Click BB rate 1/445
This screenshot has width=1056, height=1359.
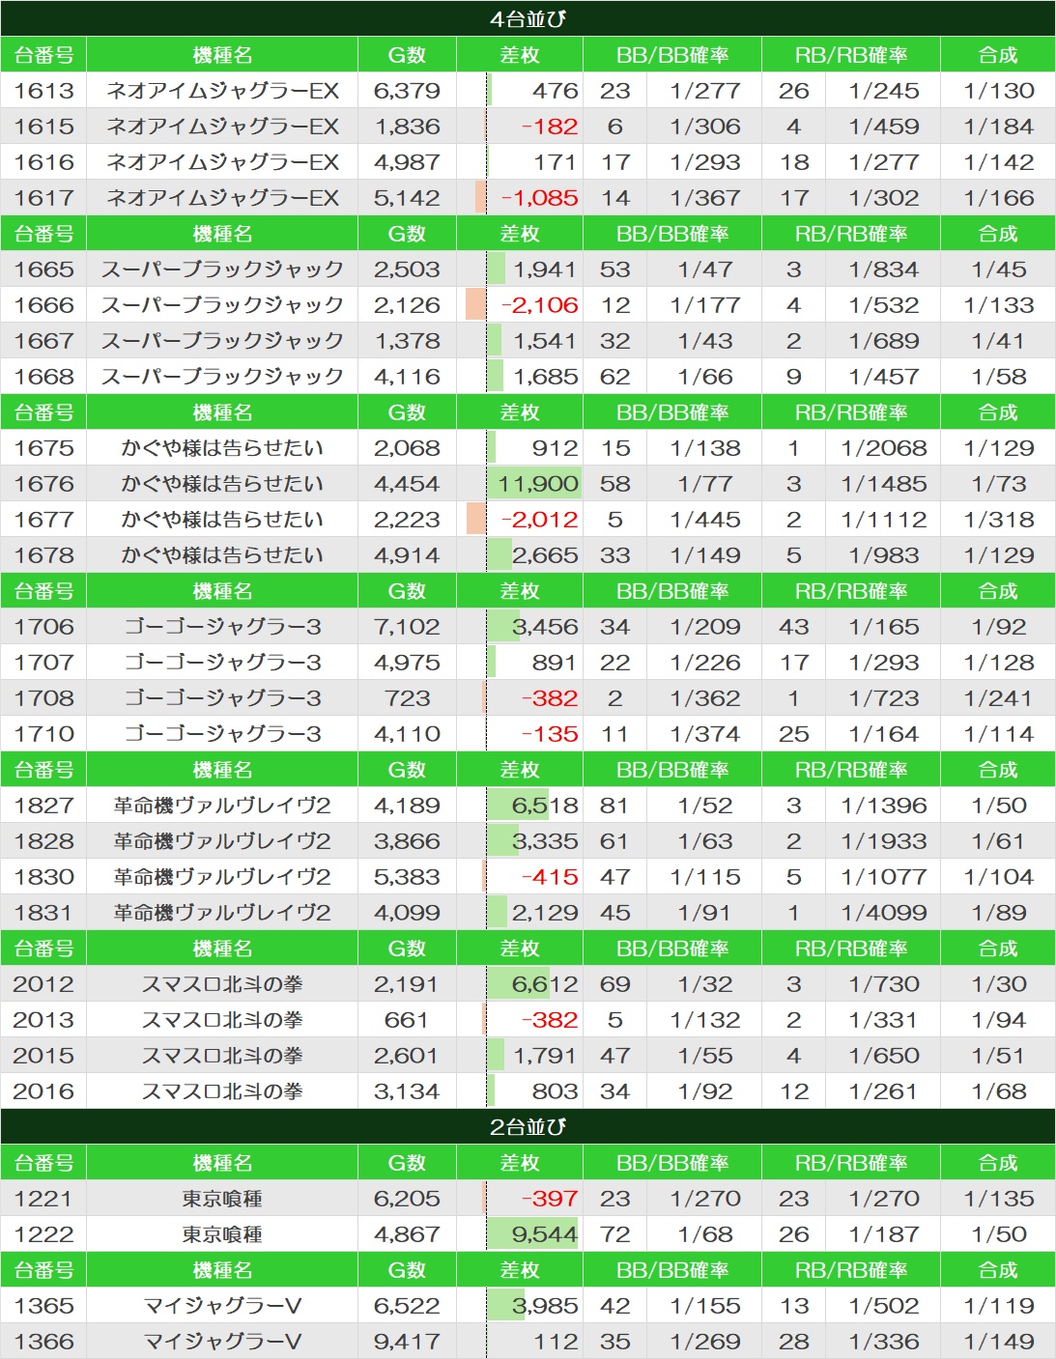705,520
